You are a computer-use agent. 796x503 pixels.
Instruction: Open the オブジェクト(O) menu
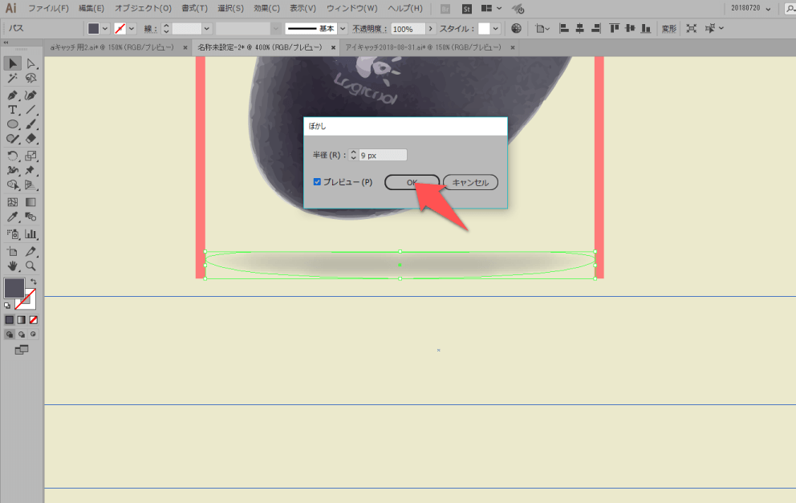point(143,8)
